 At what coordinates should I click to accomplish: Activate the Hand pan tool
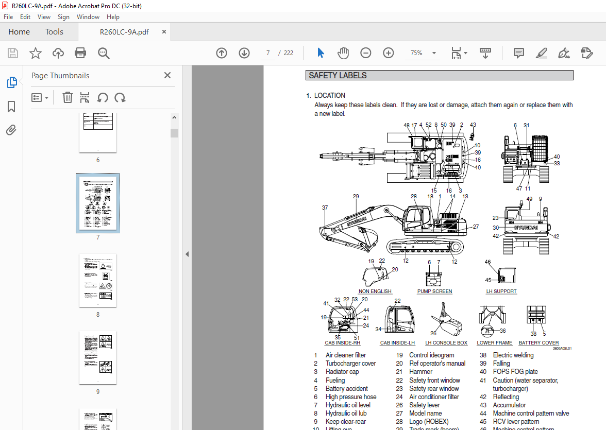(x=343, y=53)
